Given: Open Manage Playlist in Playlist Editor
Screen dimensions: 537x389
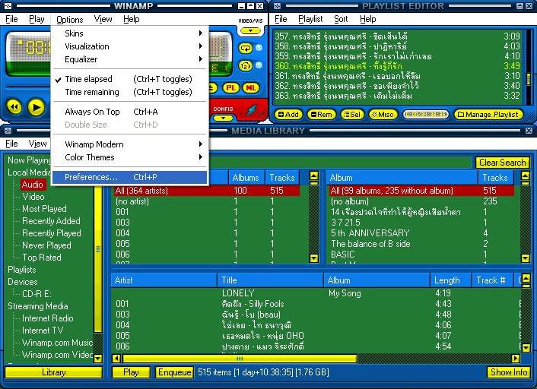Looking at the screenshot, I should tap(488, 115).
